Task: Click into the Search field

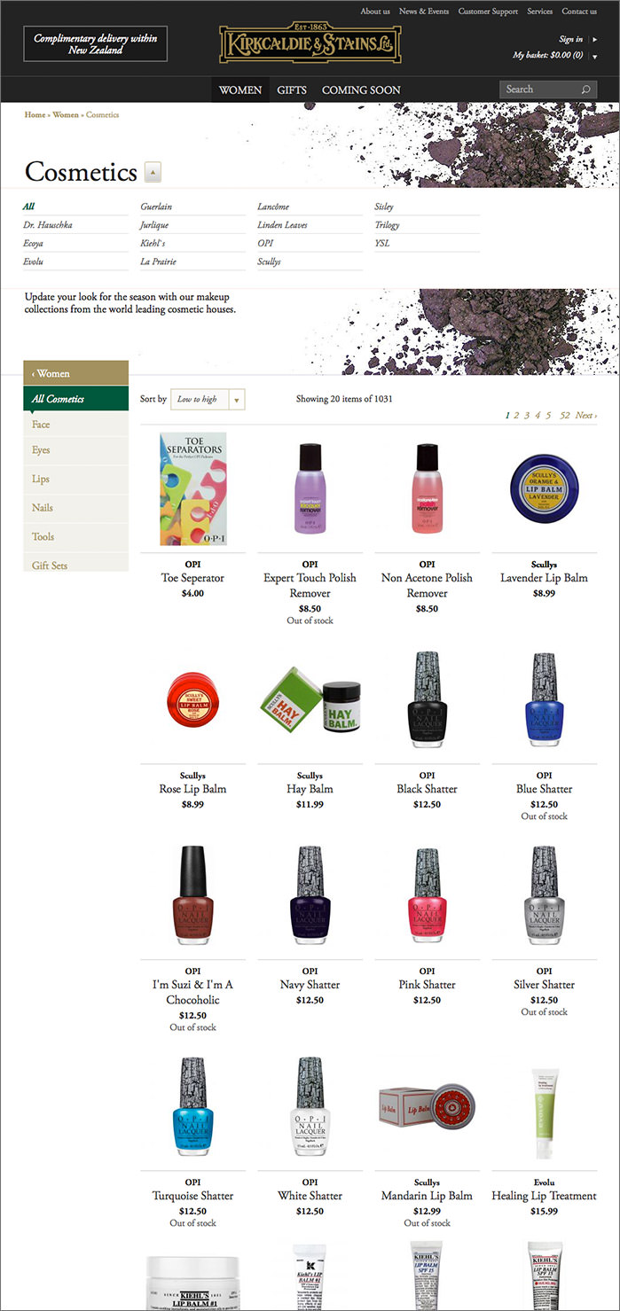Action: [x=539, y=90]
